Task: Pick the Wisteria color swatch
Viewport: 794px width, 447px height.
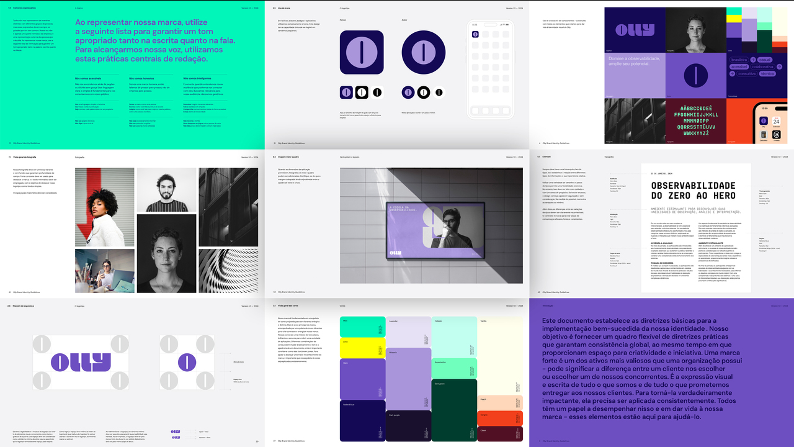Action: 408,378
